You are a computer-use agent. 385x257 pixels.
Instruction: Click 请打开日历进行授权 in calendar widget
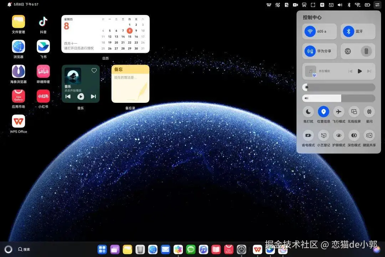[x=79, y=48]
